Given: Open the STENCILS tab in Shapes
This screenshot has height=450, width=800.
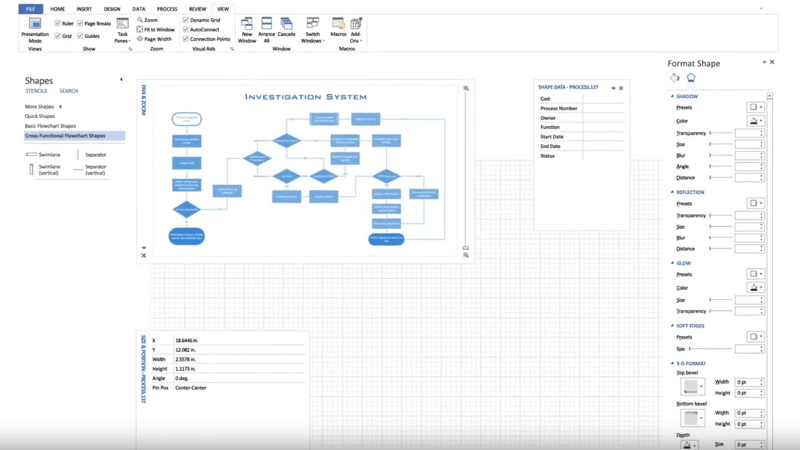Looking at the screenshot, I should 36,91.
